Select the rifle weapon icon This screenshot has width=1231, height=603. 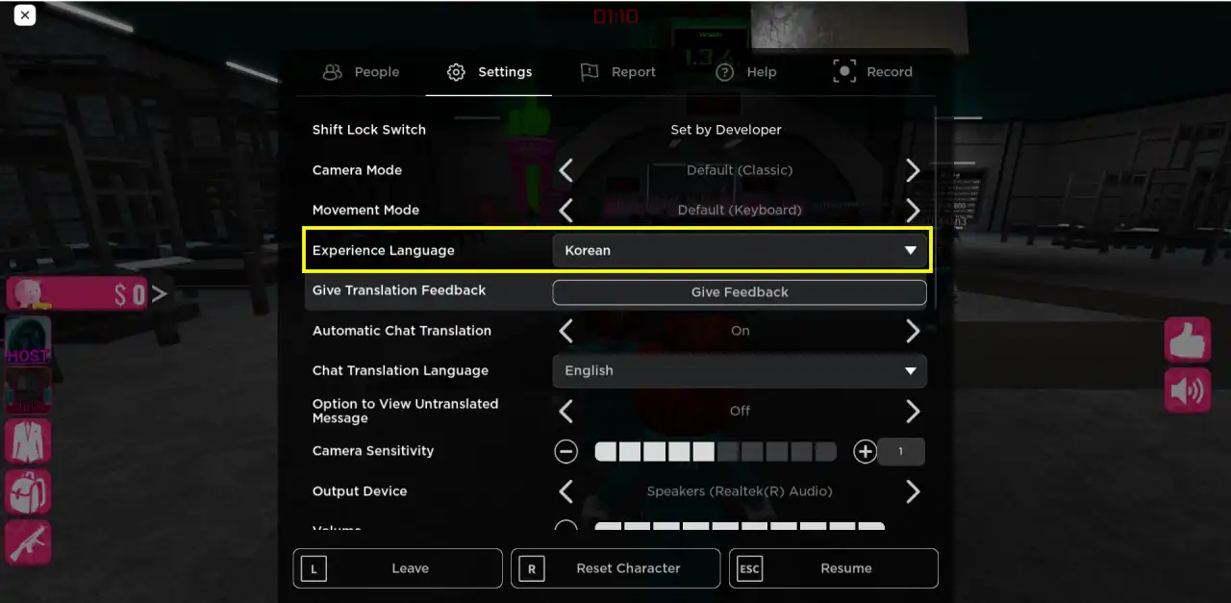click(x=29, y=542)
